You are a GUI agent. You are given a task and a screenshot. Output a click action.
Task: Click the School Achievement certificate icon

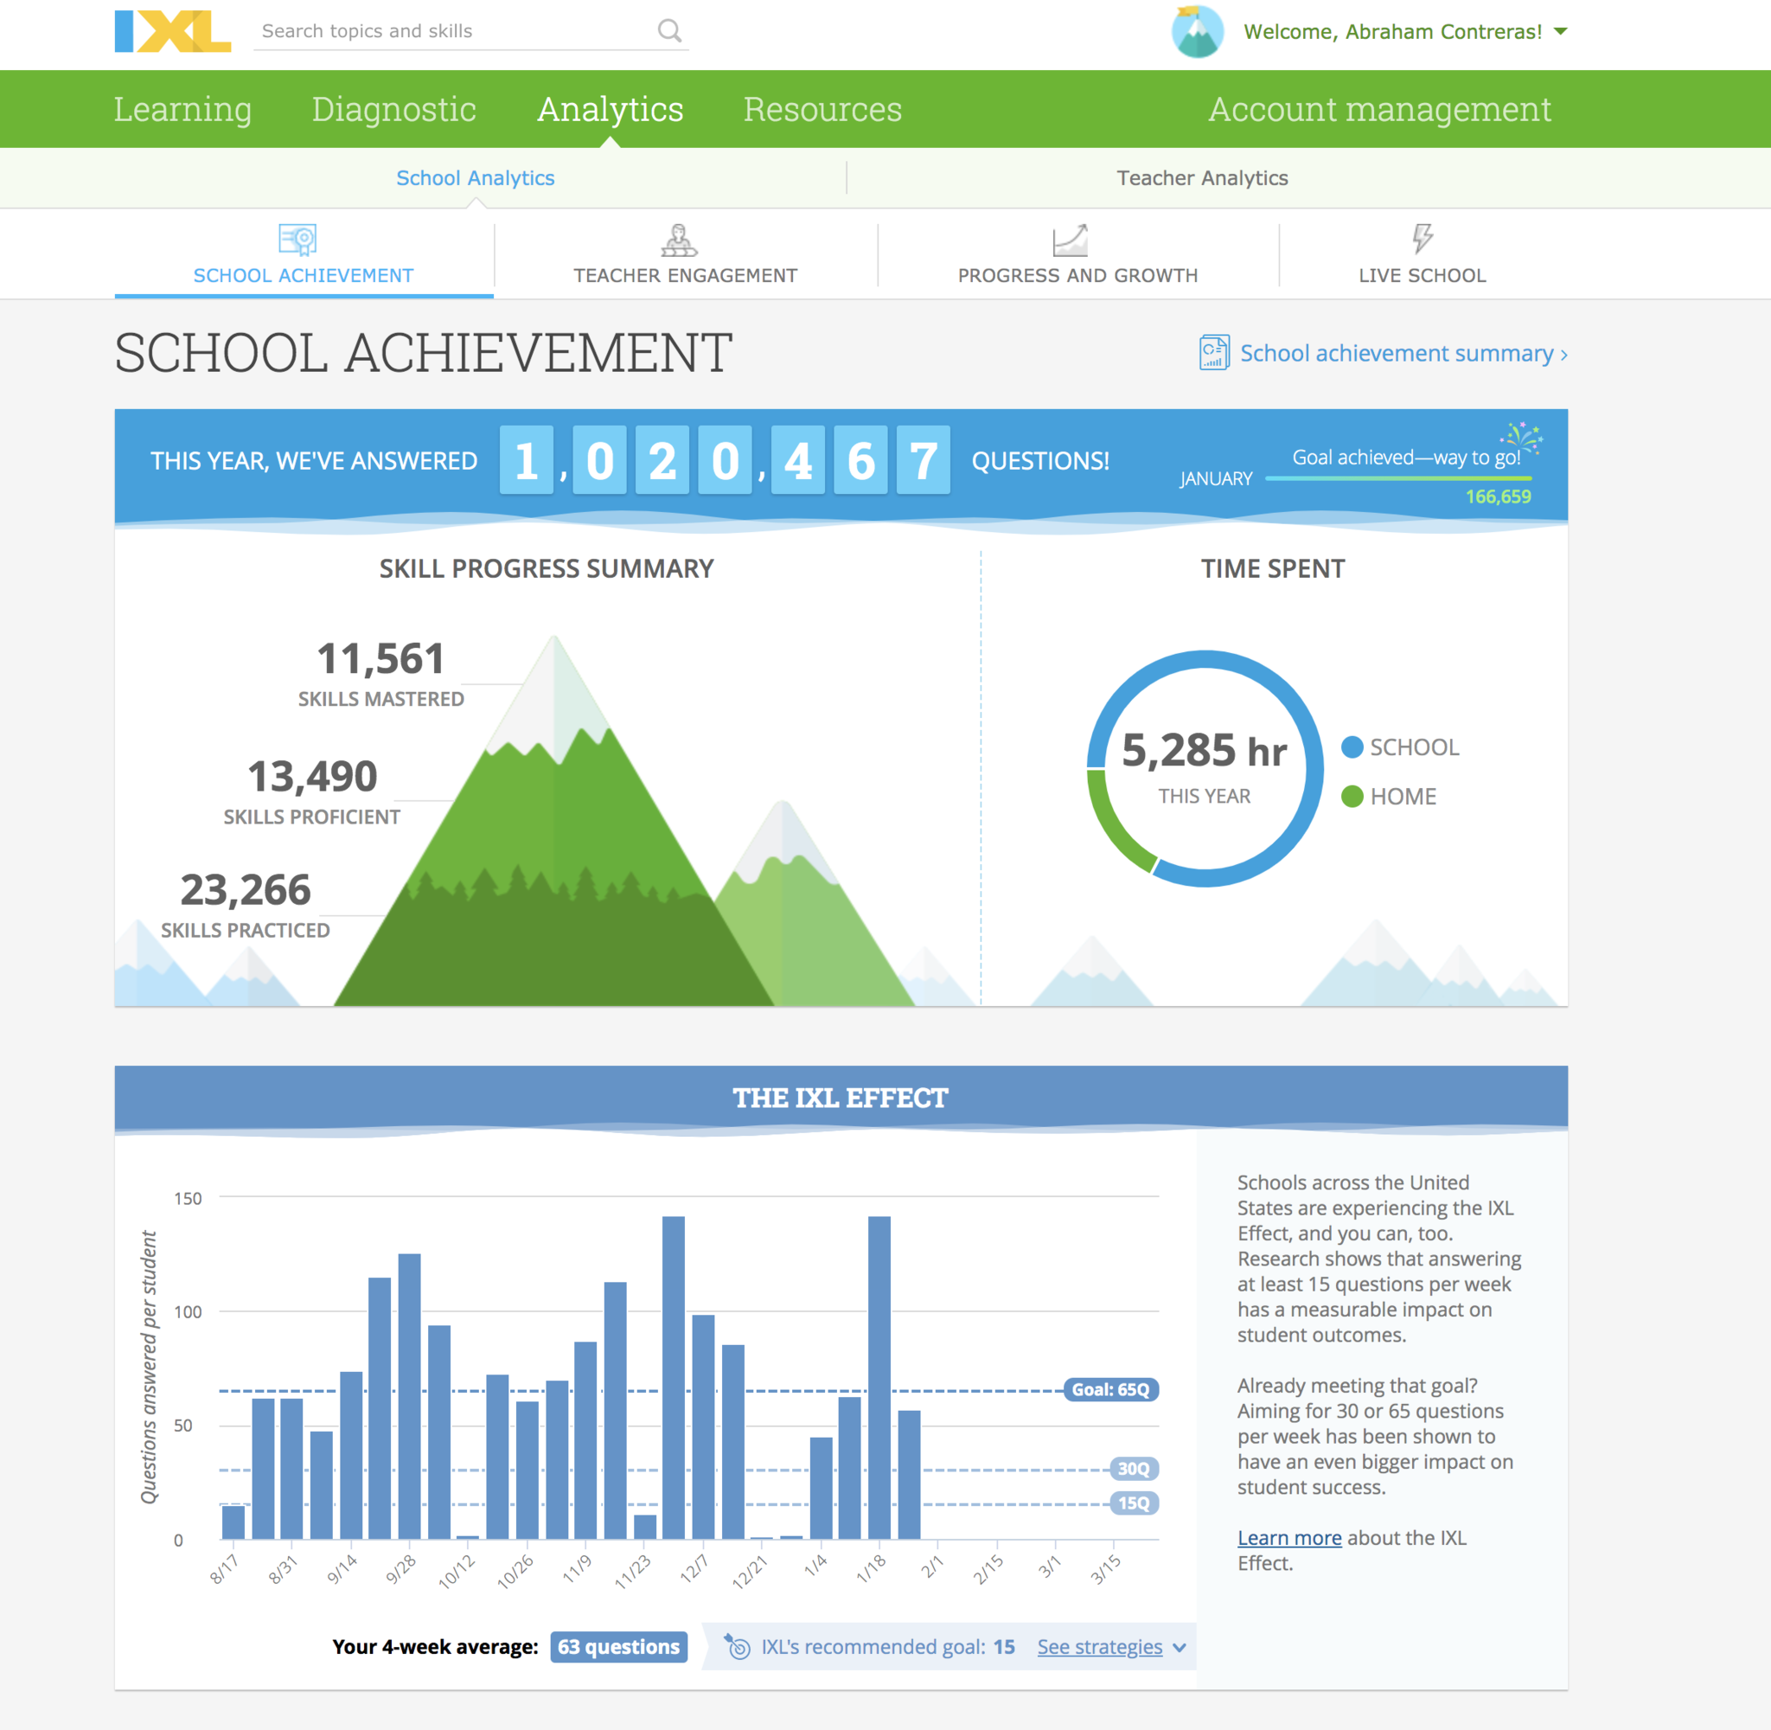coord(297,240)
